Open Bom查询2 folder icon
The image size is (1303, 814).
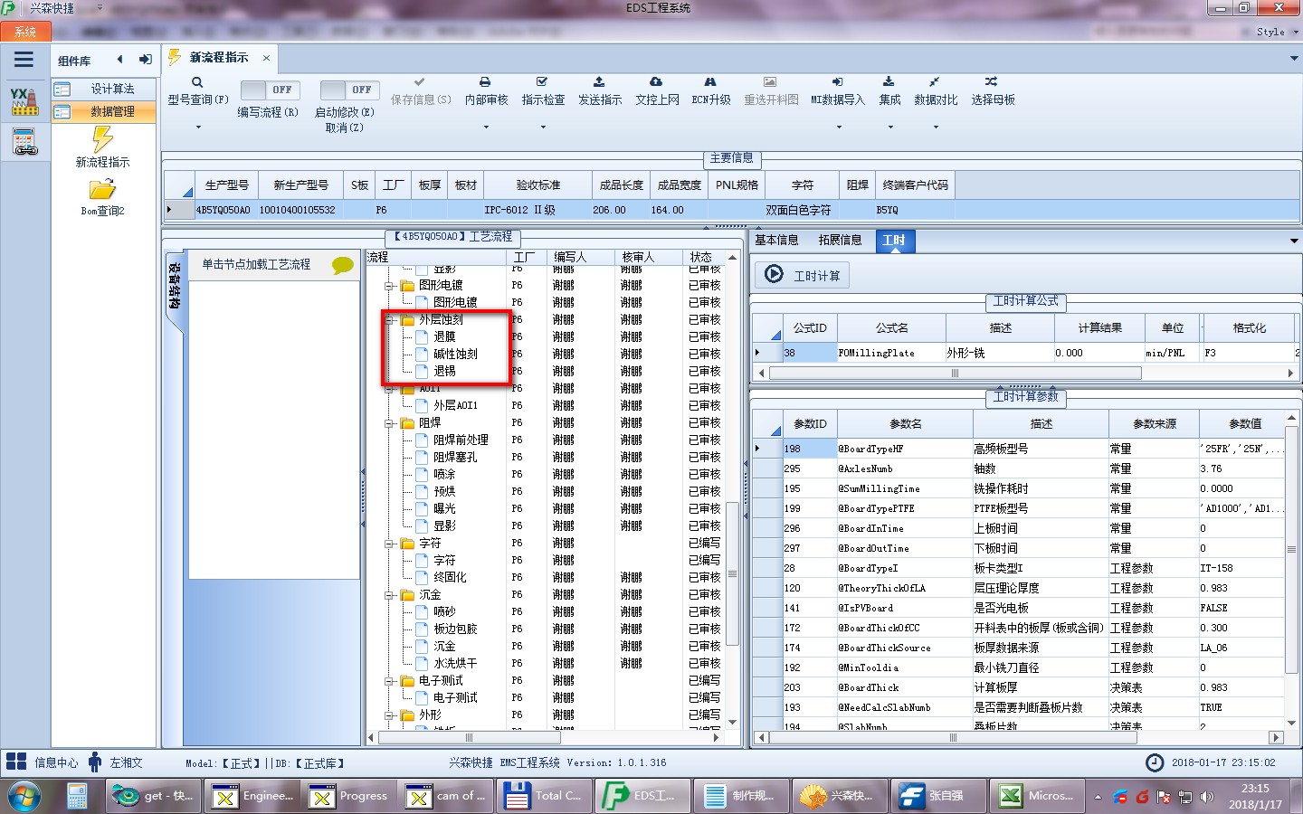click(102, 189)
